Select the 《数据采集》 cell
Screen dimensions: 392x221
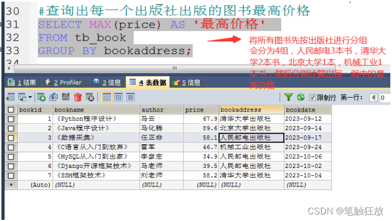coord(96,138)
